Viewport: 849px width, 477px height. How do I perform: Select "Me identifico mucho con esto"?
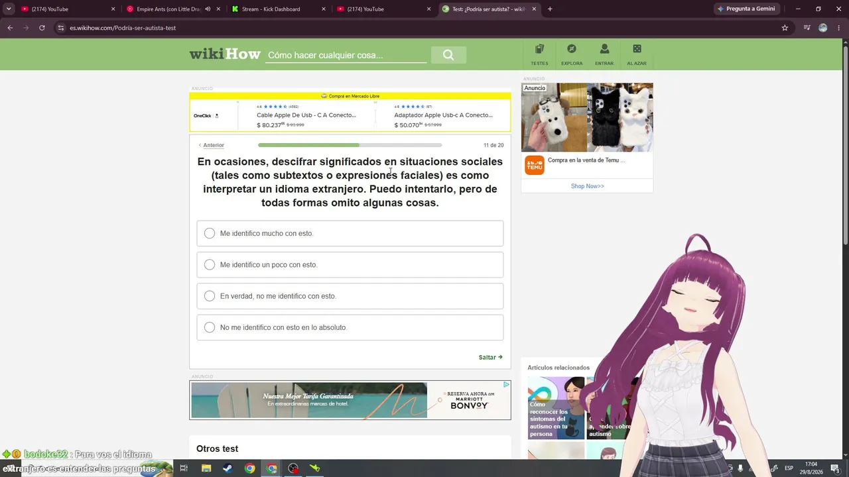[x=350, y=233]
